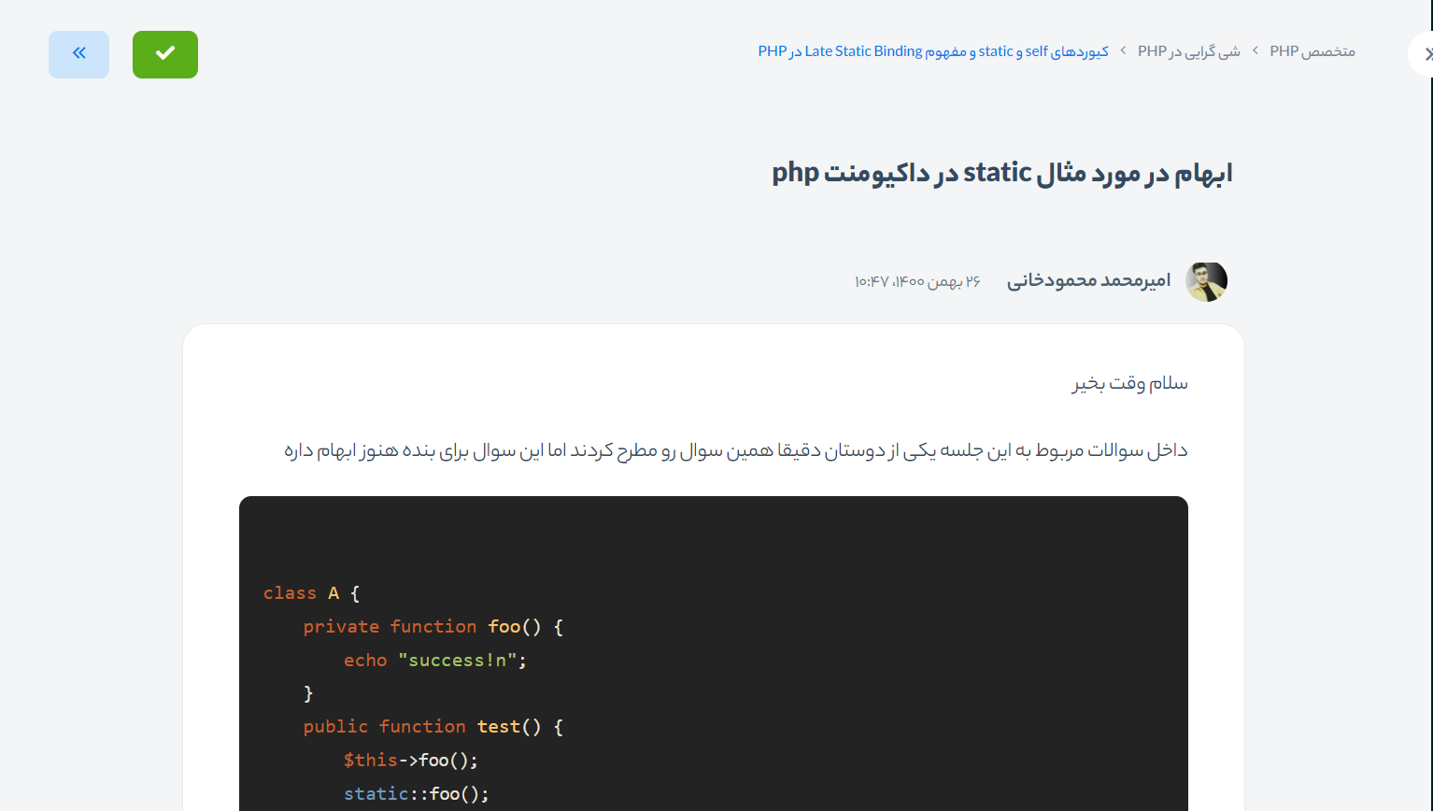Click the author's profile avatar
Image resolution: width=1433 pixels, height=811 pixels.
1206,281
